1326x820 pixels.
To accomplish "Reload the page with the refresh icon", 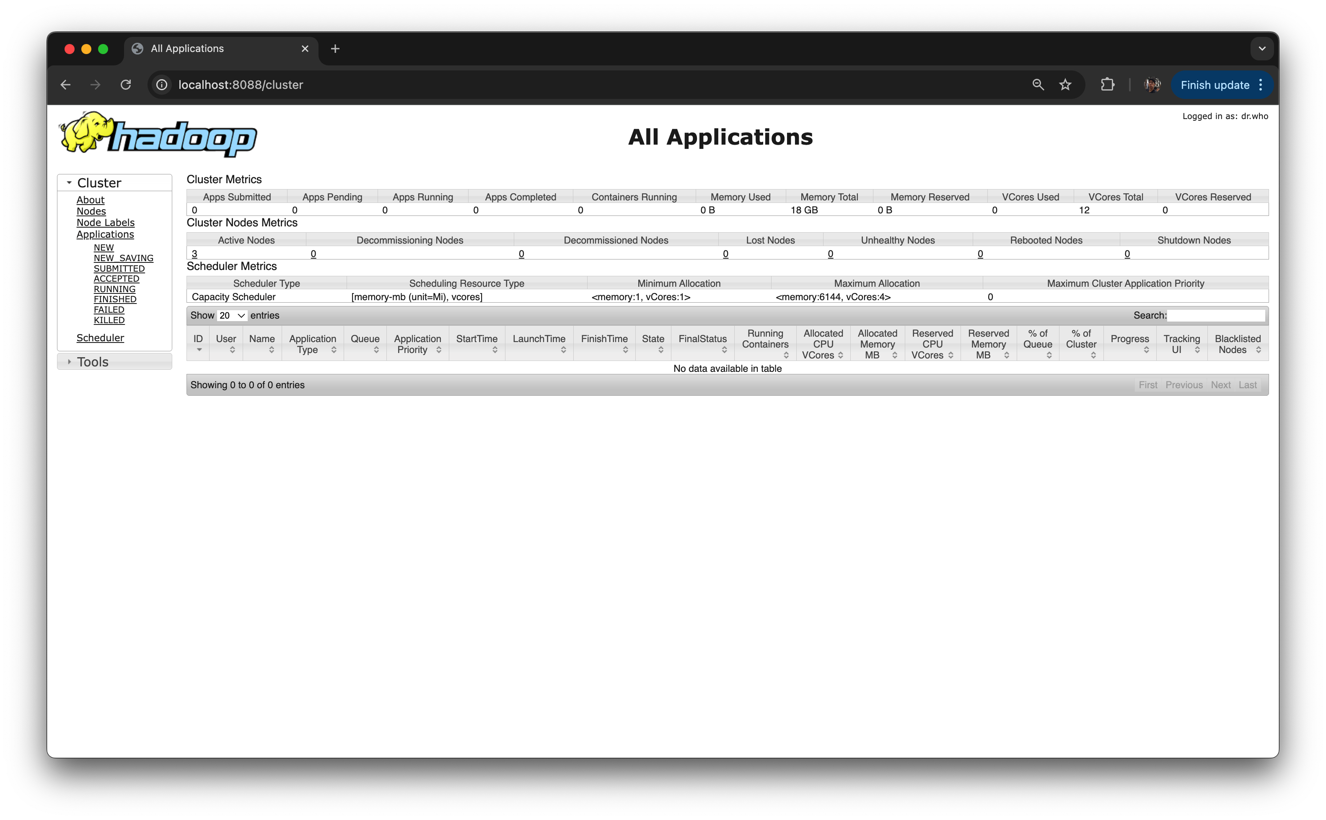I will [x=126, y=85].
